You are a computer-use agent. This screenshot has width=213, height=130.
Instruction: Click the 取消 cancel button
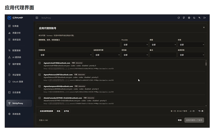[x=180, y=120]
